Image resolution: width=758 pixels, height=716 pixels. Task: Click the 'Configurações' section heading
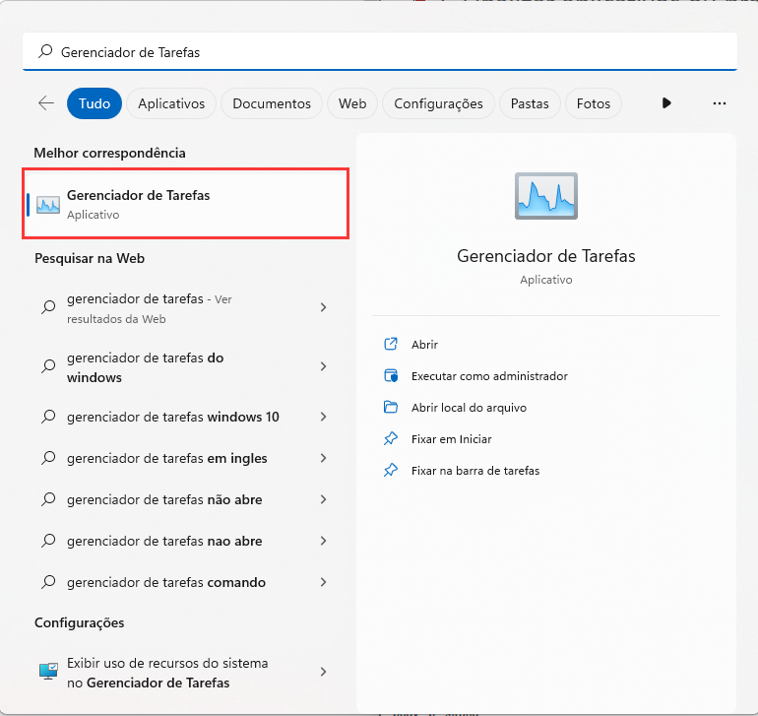[x=80, y=623]
